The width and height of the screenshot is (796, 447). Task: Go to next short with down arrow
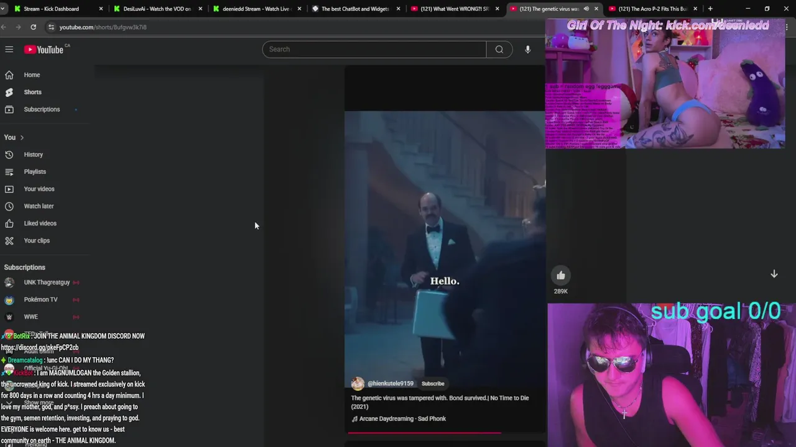(x=774, y=274)
